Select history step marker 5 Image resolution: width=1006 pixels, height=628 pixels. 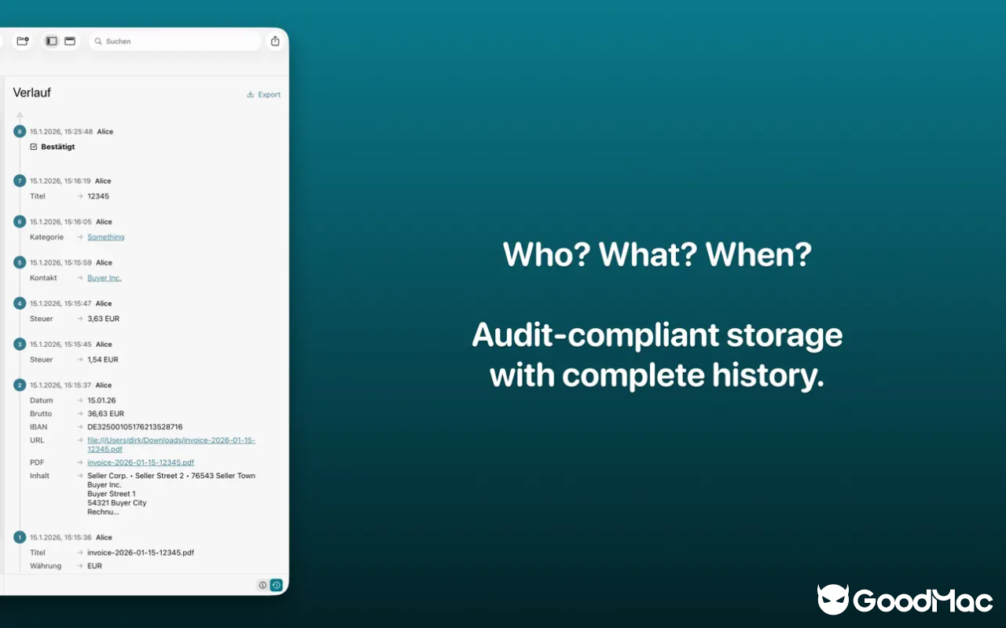20,262
